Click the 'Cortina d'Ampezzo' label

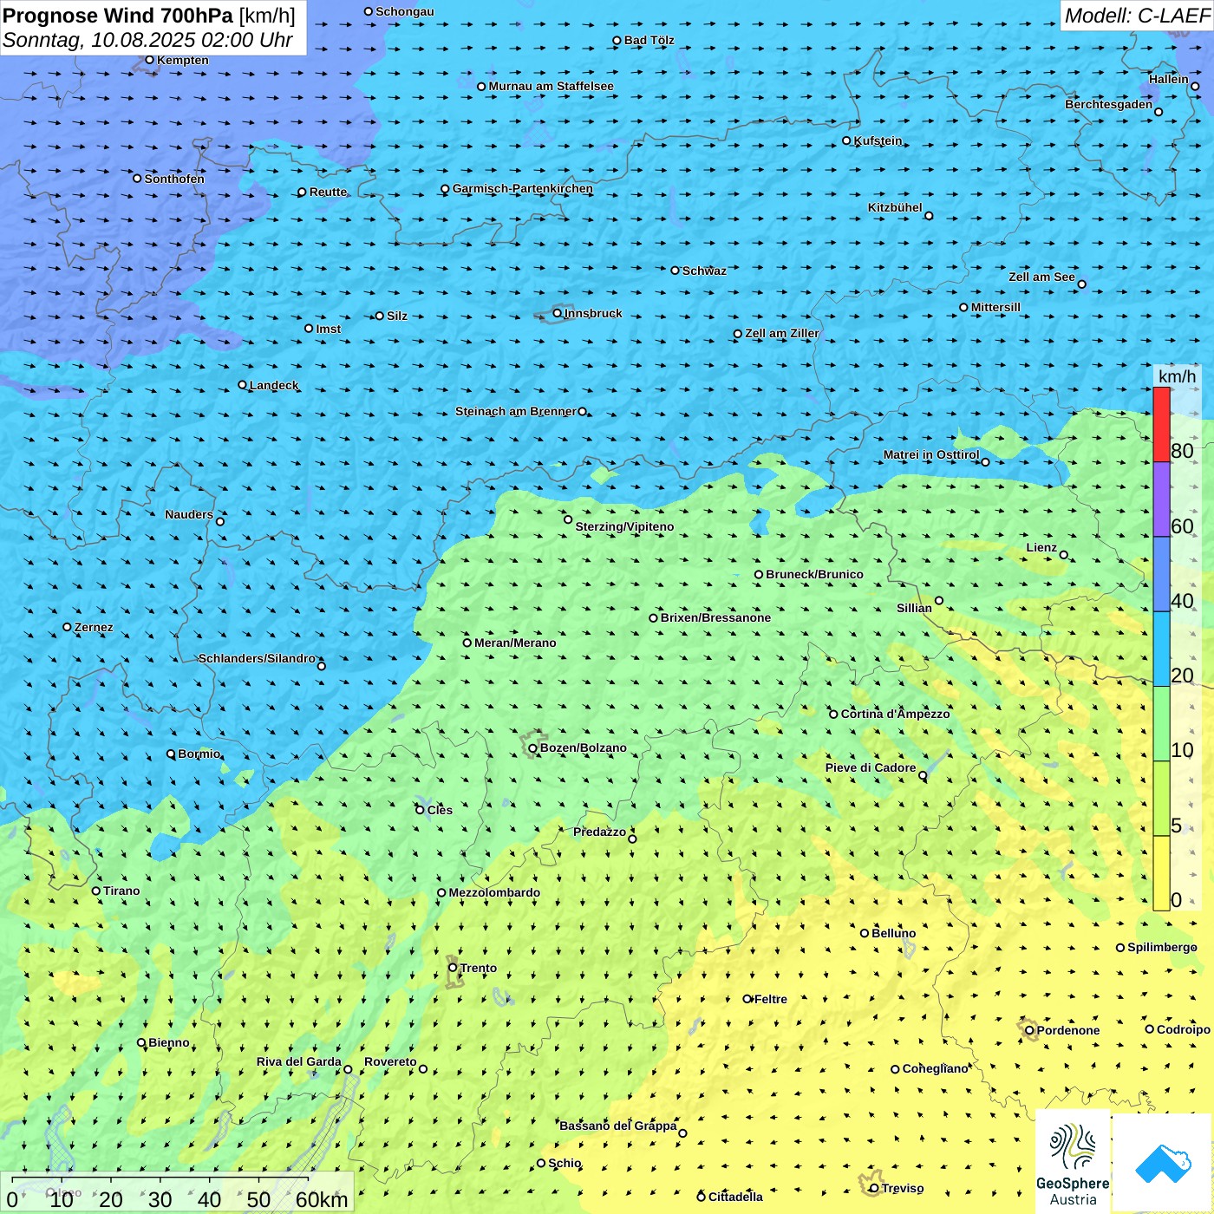click(896, 714)
